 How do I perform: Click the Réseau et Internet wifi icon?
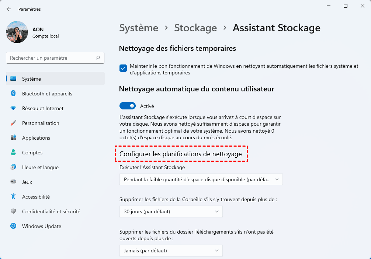coord(13,108)
